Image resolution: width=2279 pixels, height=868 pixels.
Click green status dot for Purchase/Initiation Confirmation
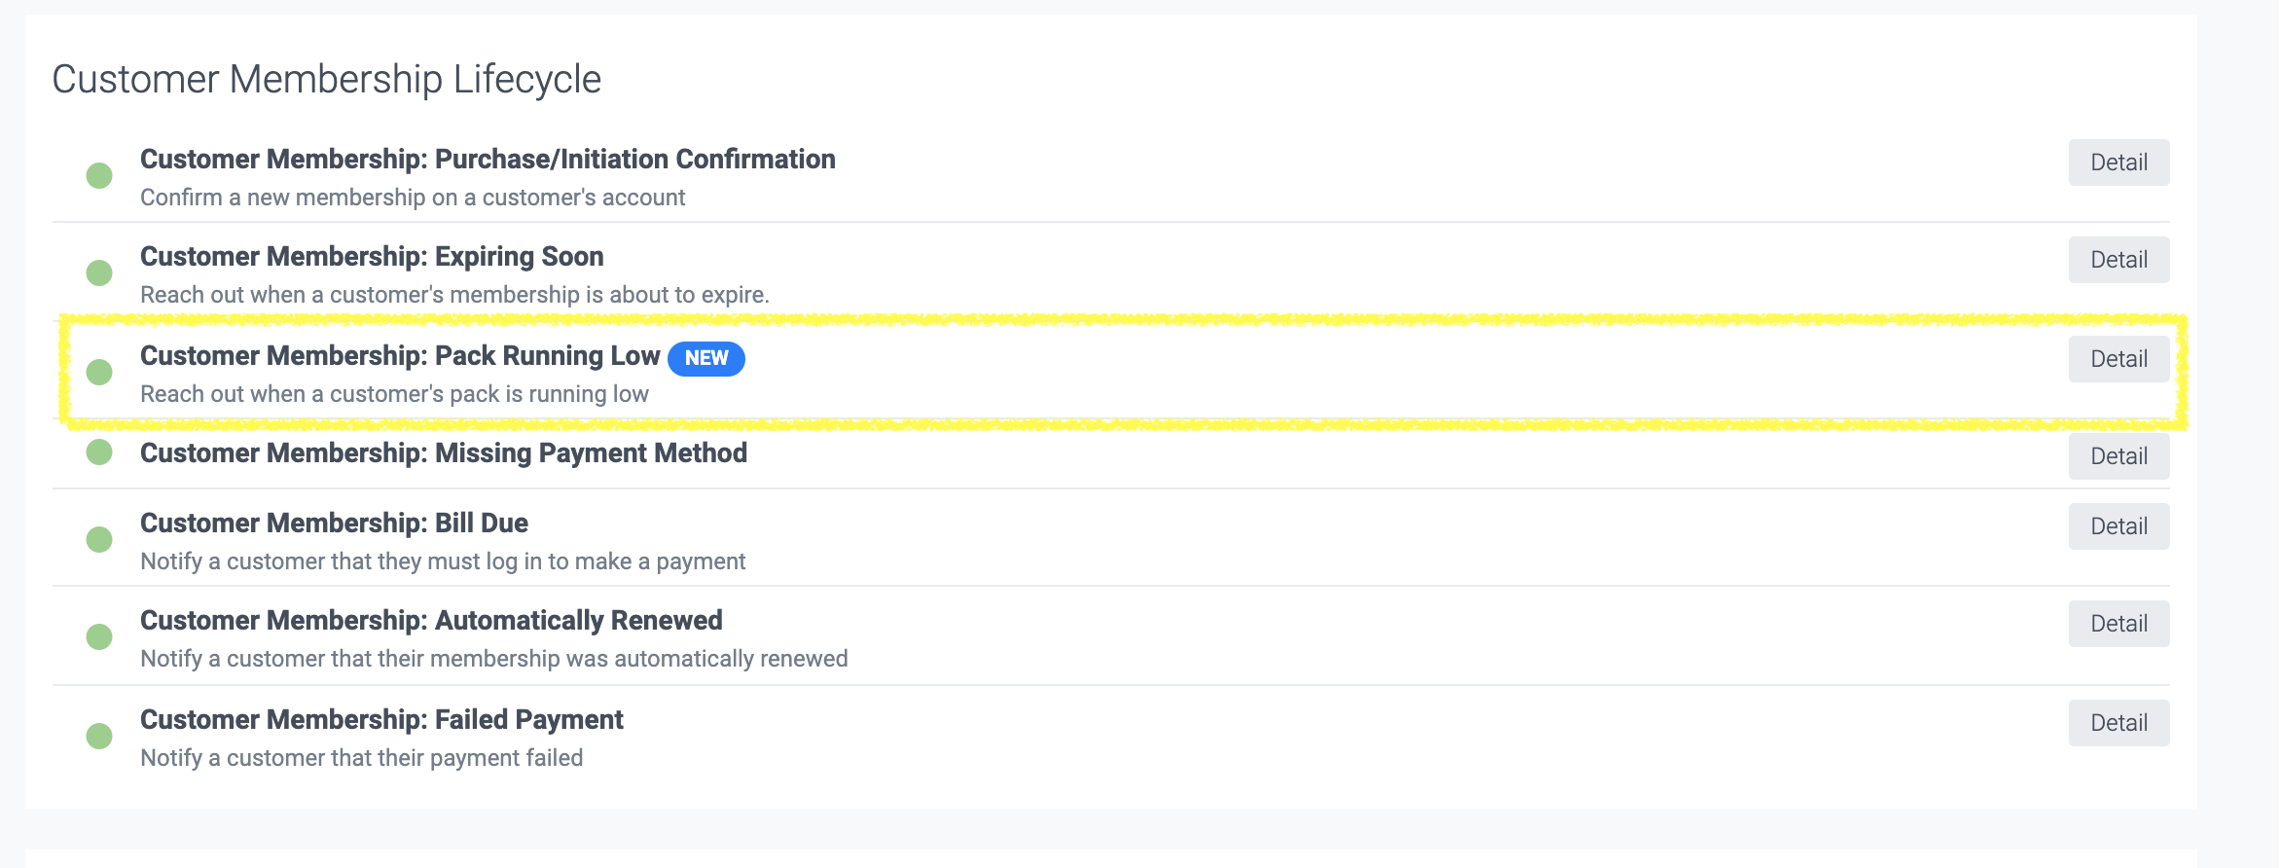[x=99, y=176]
